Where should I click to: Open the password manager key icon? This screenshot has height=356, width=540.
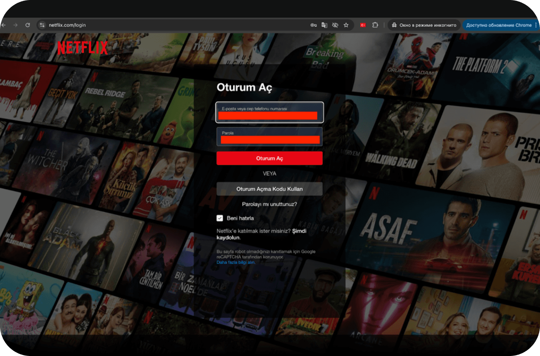[x=313, y=25]
